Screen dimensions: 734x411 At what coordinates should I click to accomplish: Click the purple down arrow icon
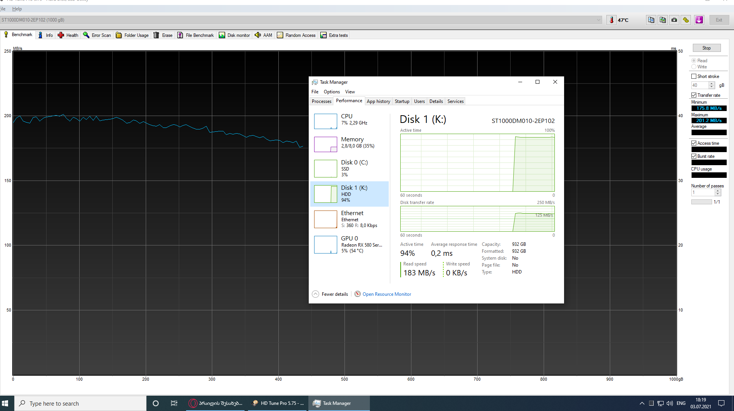click(x=699, y=20)
